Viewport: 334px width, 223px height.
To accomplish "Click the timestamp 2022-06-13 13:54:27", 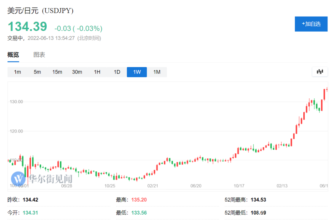I will [51, 38].
